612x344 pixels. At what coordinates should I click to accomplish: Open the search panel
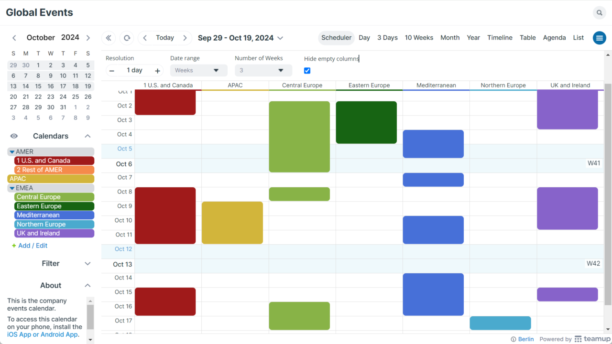coord(599,12)
